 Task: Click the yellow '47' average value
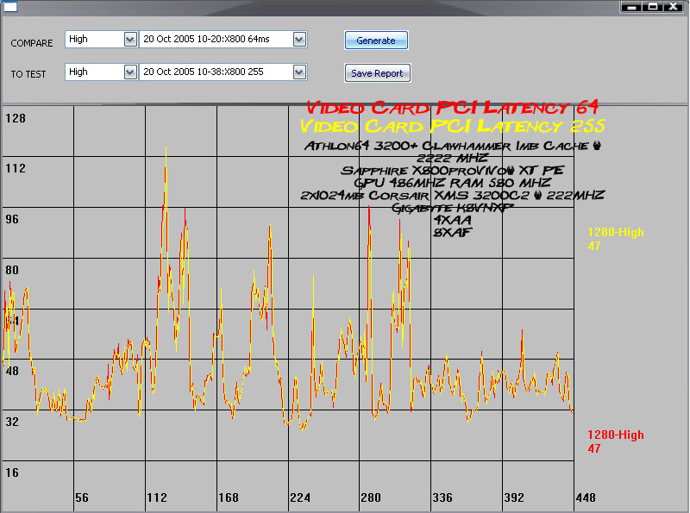click(594, 246)
